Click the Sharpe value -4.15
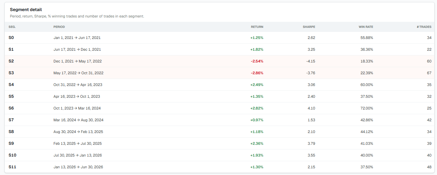The image size is (437, 175). (311, 61)
